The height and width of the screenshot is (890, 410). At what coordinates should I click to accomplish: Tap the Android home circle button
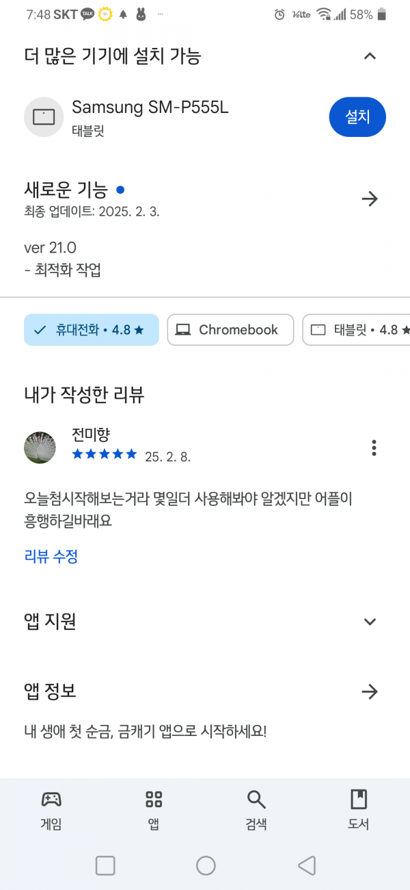click(206, 866)
